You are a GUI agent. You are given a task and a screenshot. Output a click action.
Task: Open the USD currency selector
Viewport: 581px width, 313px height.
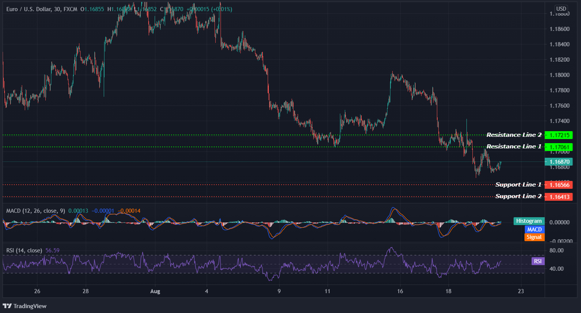561,9
